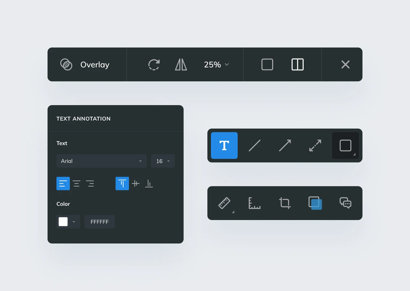The image size is (410, 291).
Task: Open the font size 16 dropdown
Action: [x=163, y=161]
